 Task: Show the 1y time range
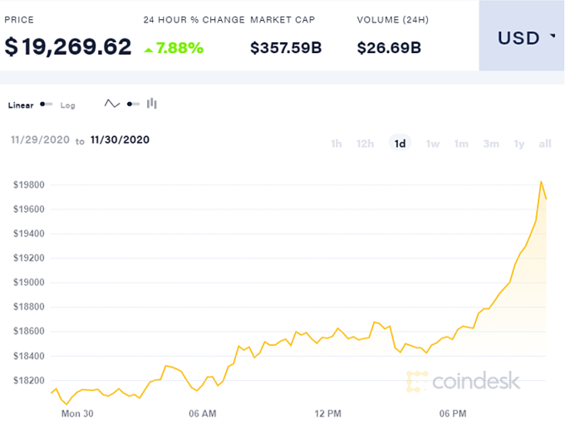coord(519,144)
